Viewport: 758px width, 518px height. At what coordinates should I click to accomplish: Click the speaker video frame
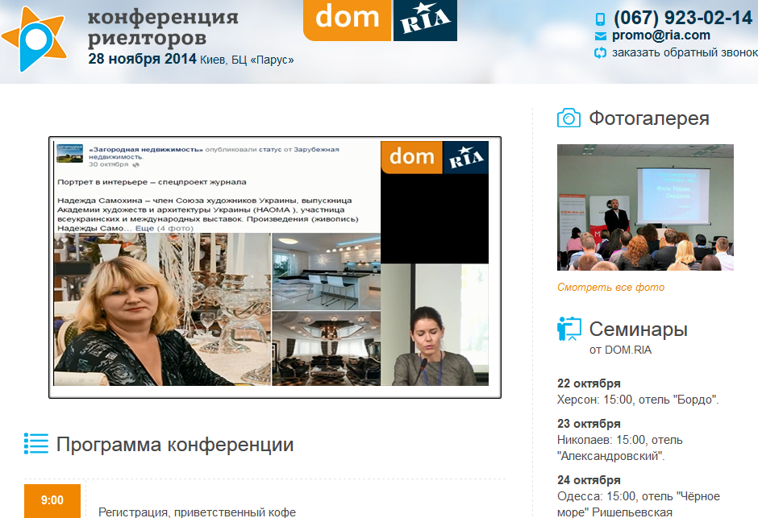coord(435,325)
